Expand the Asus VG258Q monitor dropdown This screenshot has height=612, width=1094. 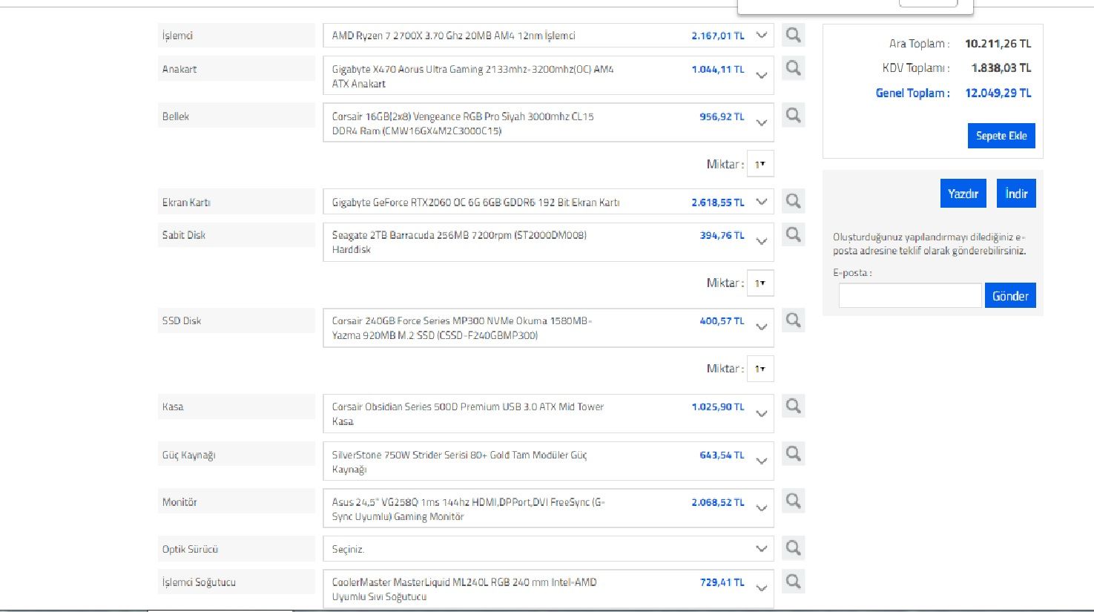tap(548, 509)
